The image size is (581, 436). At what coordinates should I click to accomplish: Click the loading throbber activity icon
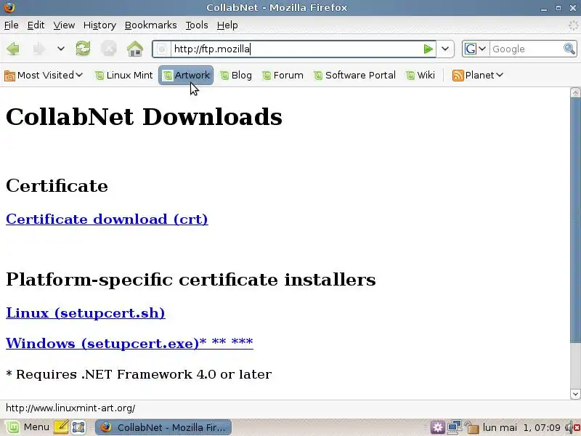[x=573, y=25]
